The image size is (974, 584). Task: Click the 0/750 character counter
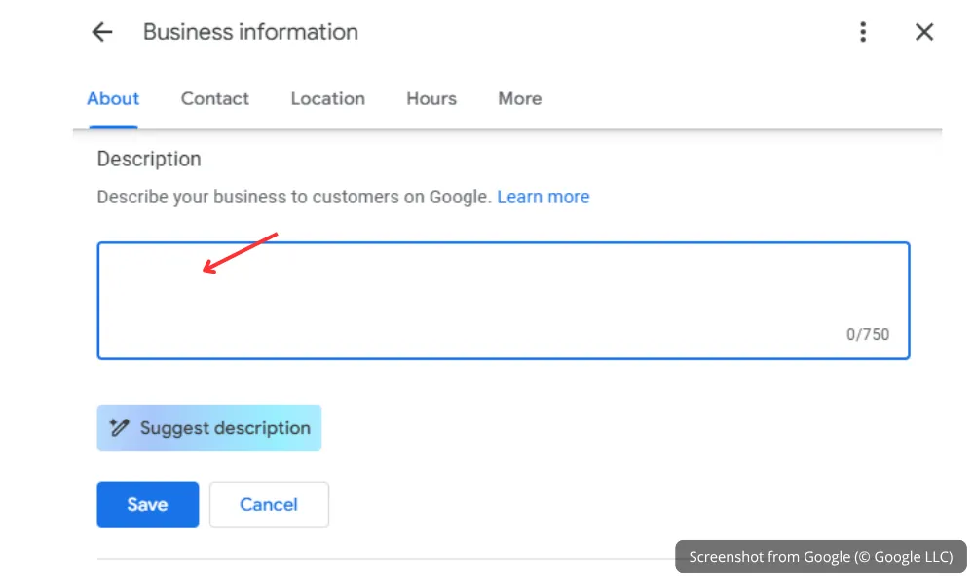click(868, 334)
